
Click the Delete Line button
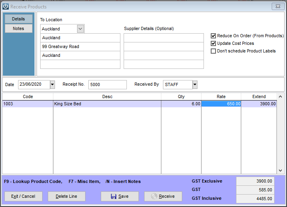(x=67, y=197)
